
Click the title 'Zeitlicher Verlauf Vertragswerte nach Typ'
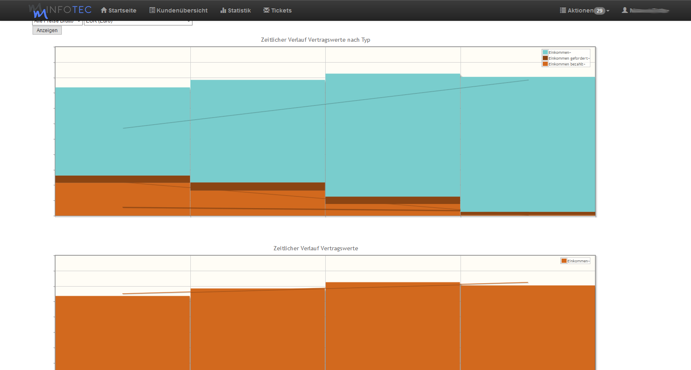coord(316,40)
